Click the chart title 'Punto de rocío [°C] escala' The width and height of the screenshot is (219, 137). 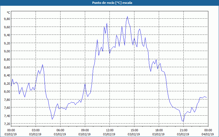(112, 3)
